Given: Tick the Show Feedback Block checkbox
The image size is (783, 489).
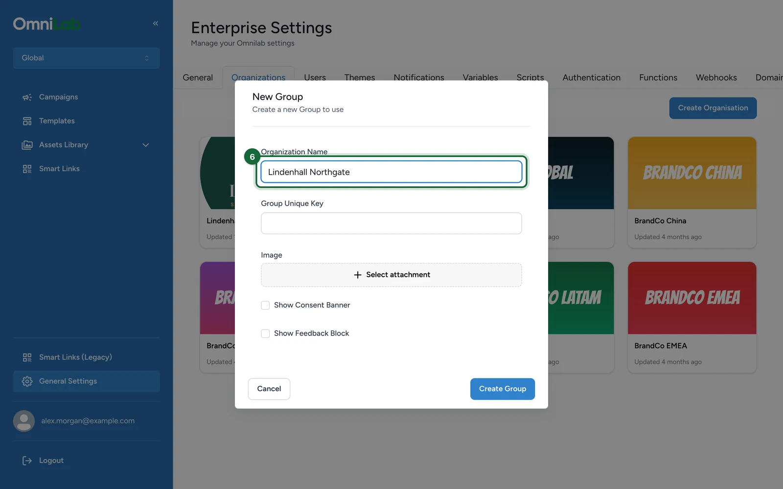Looking at the screenshot, I should click(265, 333).
